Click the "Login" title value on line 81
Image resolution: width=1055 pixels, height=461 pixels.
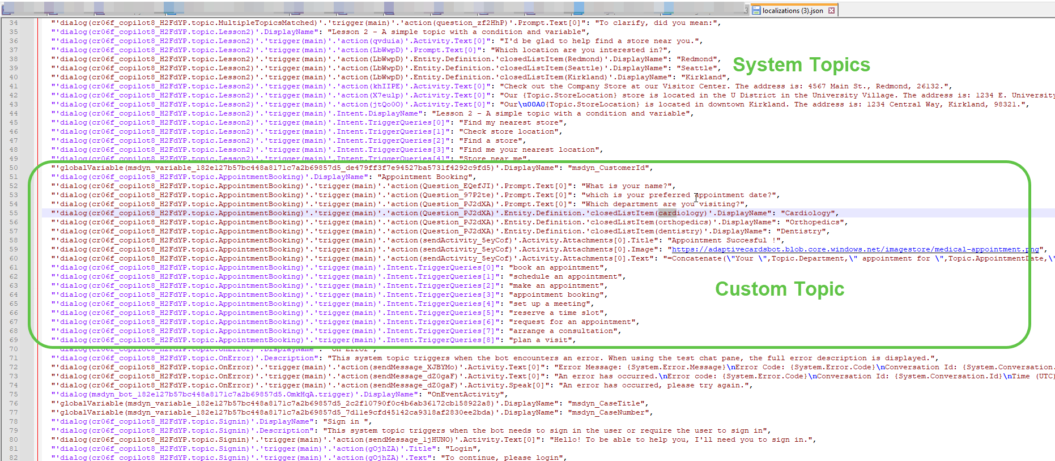[461, 449]
